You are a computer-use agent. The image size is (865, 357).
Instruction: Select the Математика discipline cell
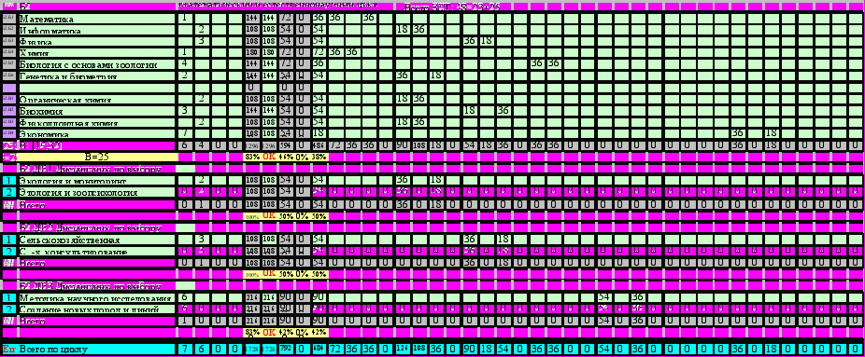pos(97,18)
